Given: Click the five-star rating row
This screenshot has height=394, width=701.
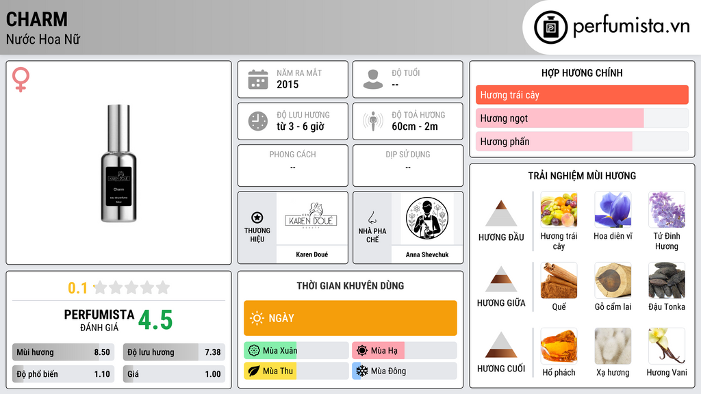Looking at the screenshot, I should click(132, 288).
